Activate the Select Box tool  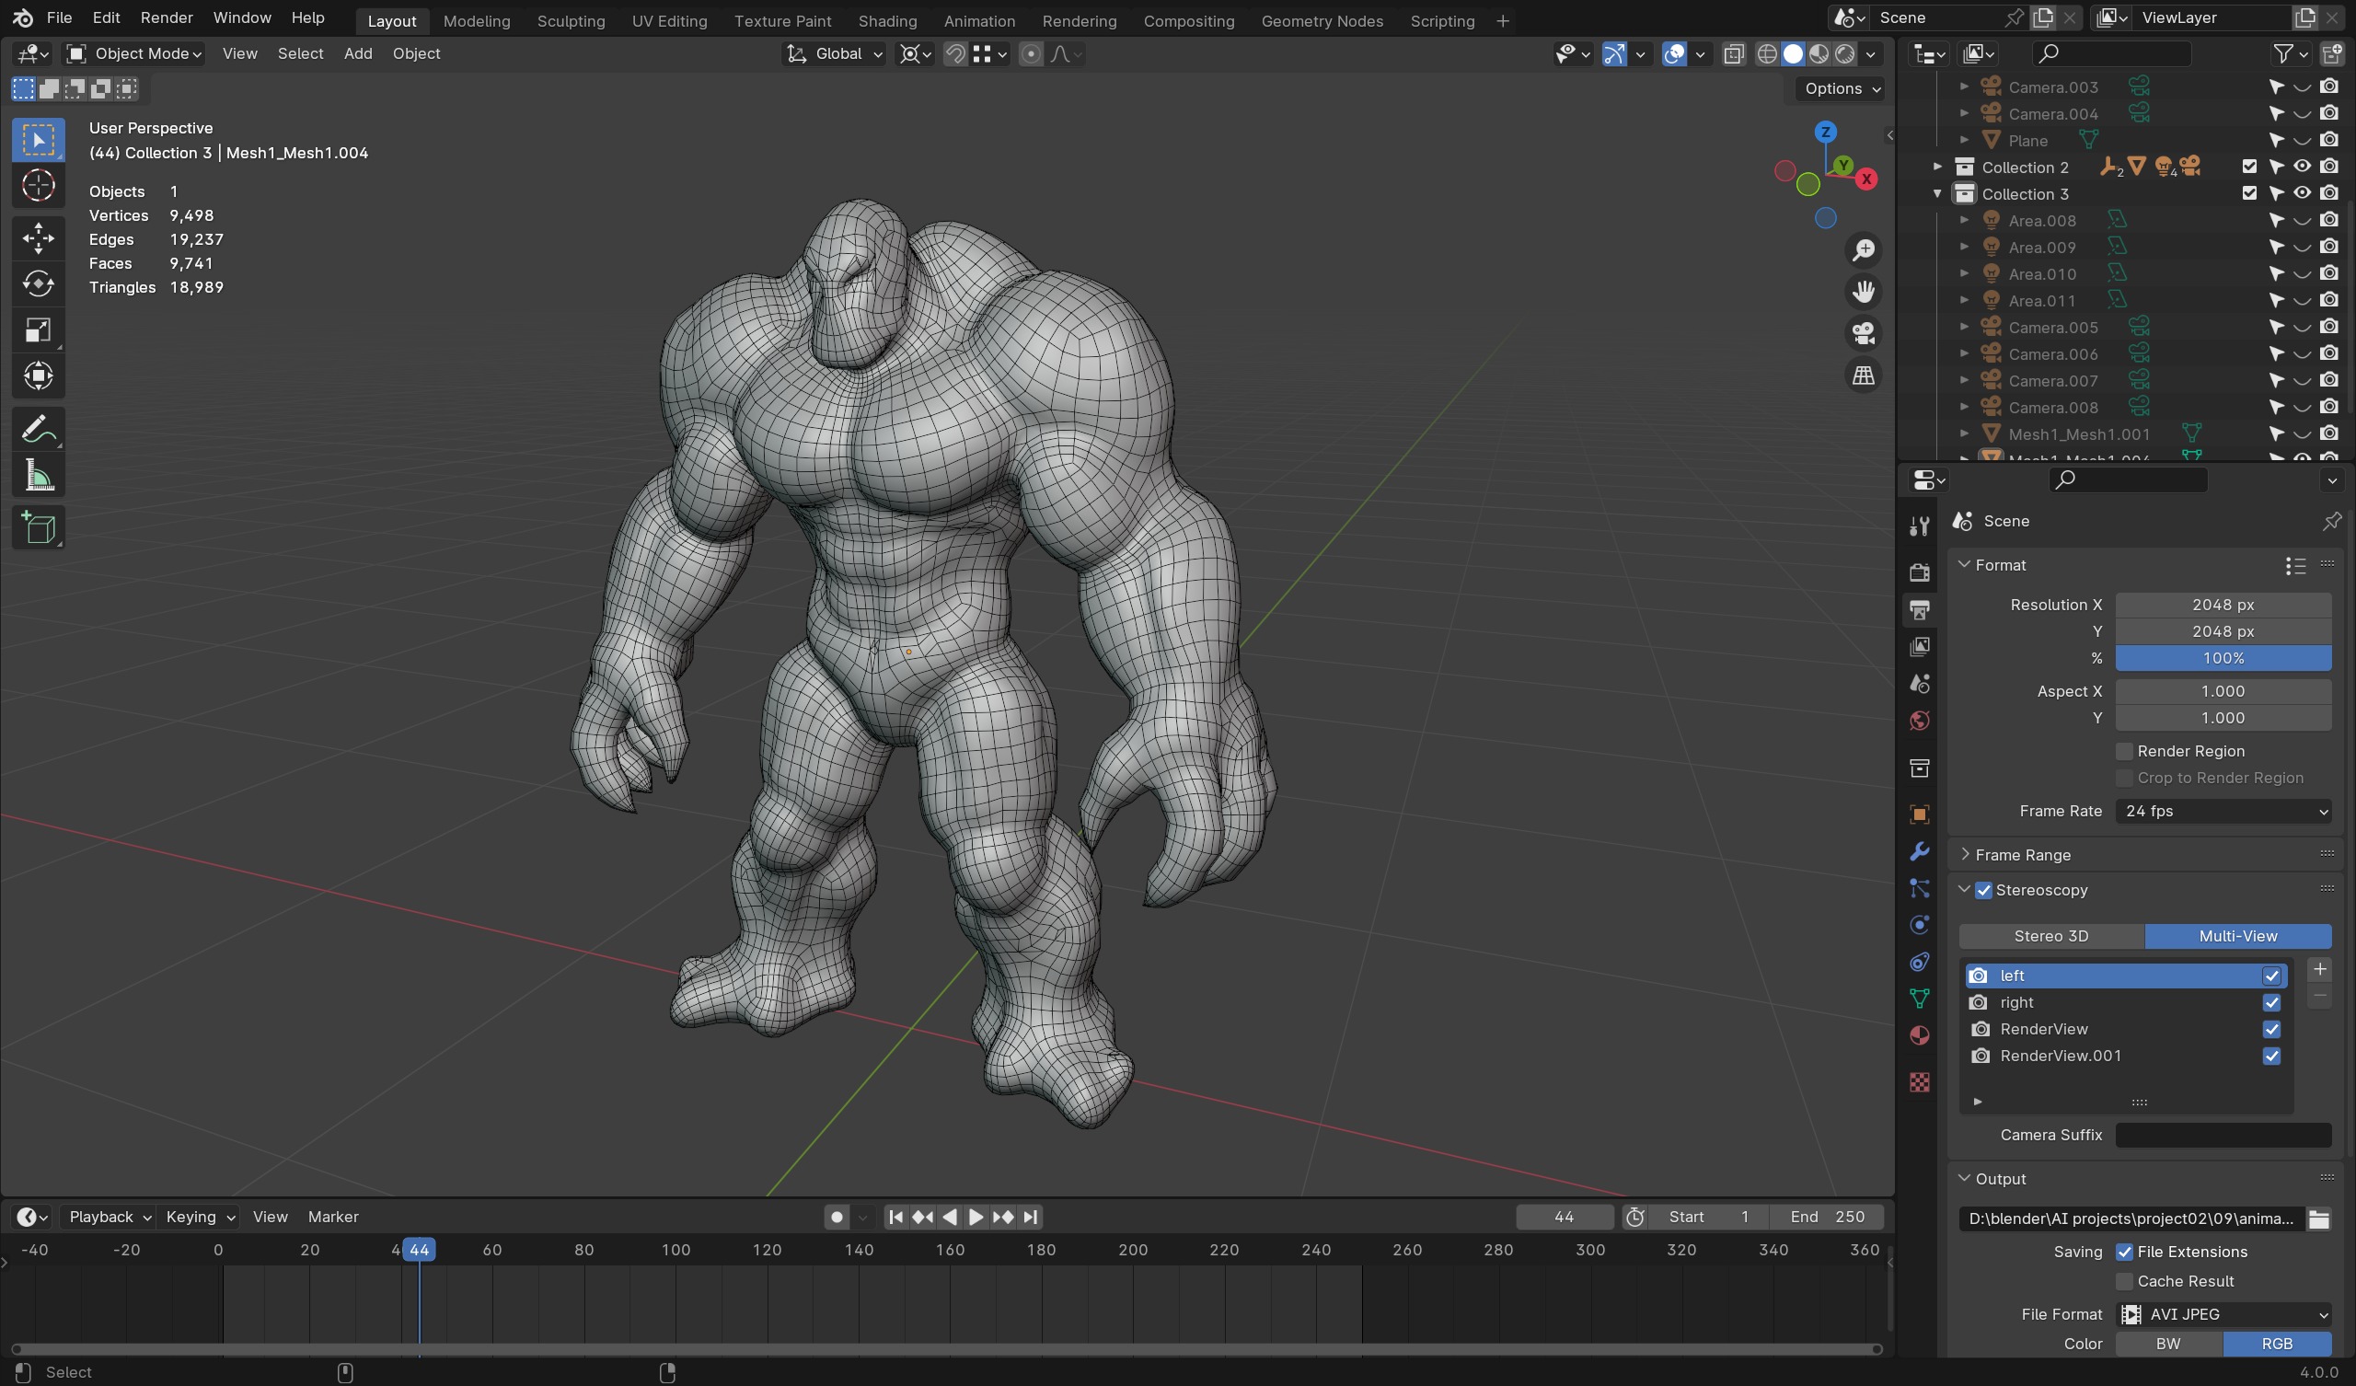click(39, 139)
